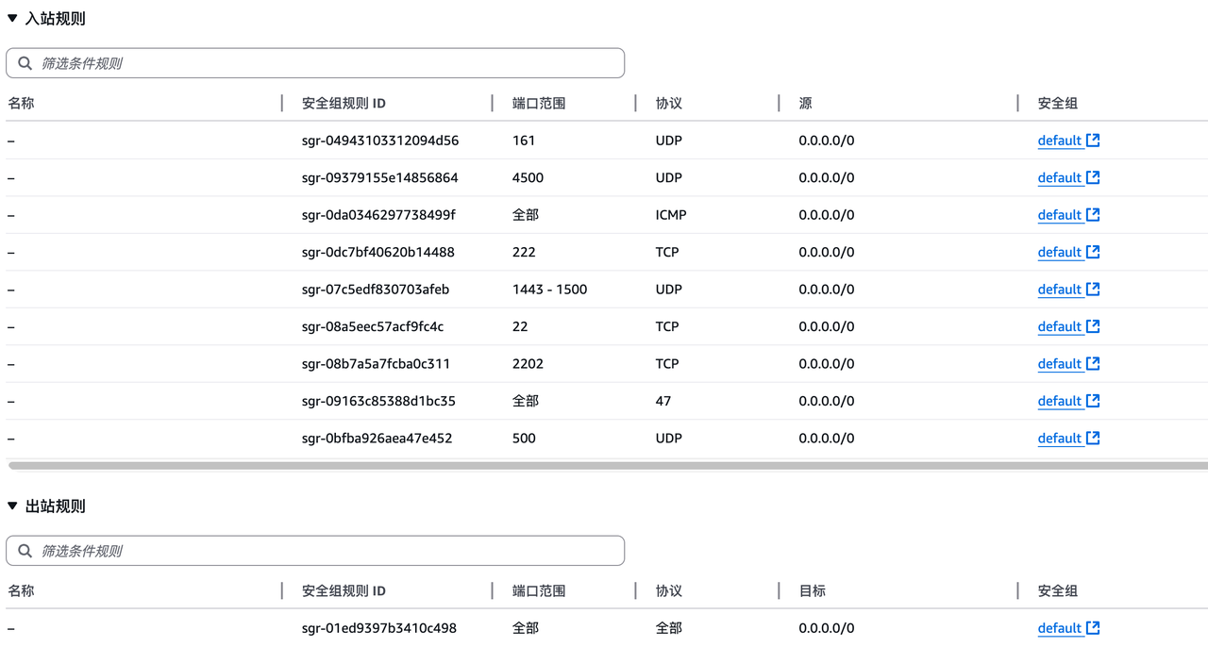Viewport: 1208px width, 647px height.
Task: Click external link icon for port 500 rule
Action: pos(1093,439)
